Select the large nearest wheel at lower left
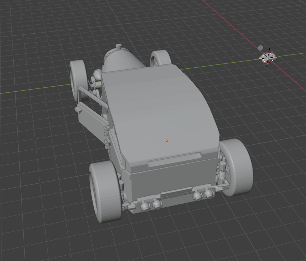Viewport: 306px width, 261px height. click(105, 192)
